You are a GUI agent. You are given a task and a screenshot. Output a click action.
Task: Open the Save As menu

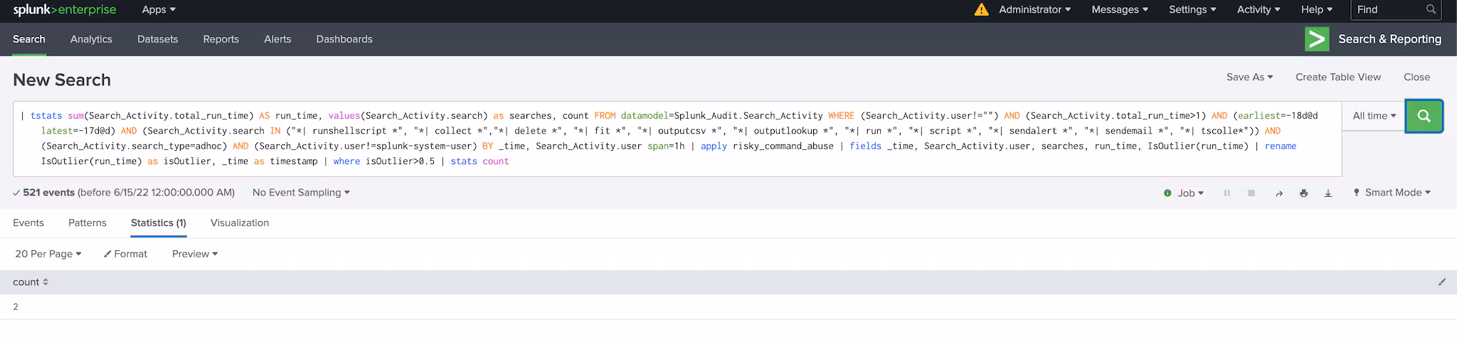(x=1249, y=77)
